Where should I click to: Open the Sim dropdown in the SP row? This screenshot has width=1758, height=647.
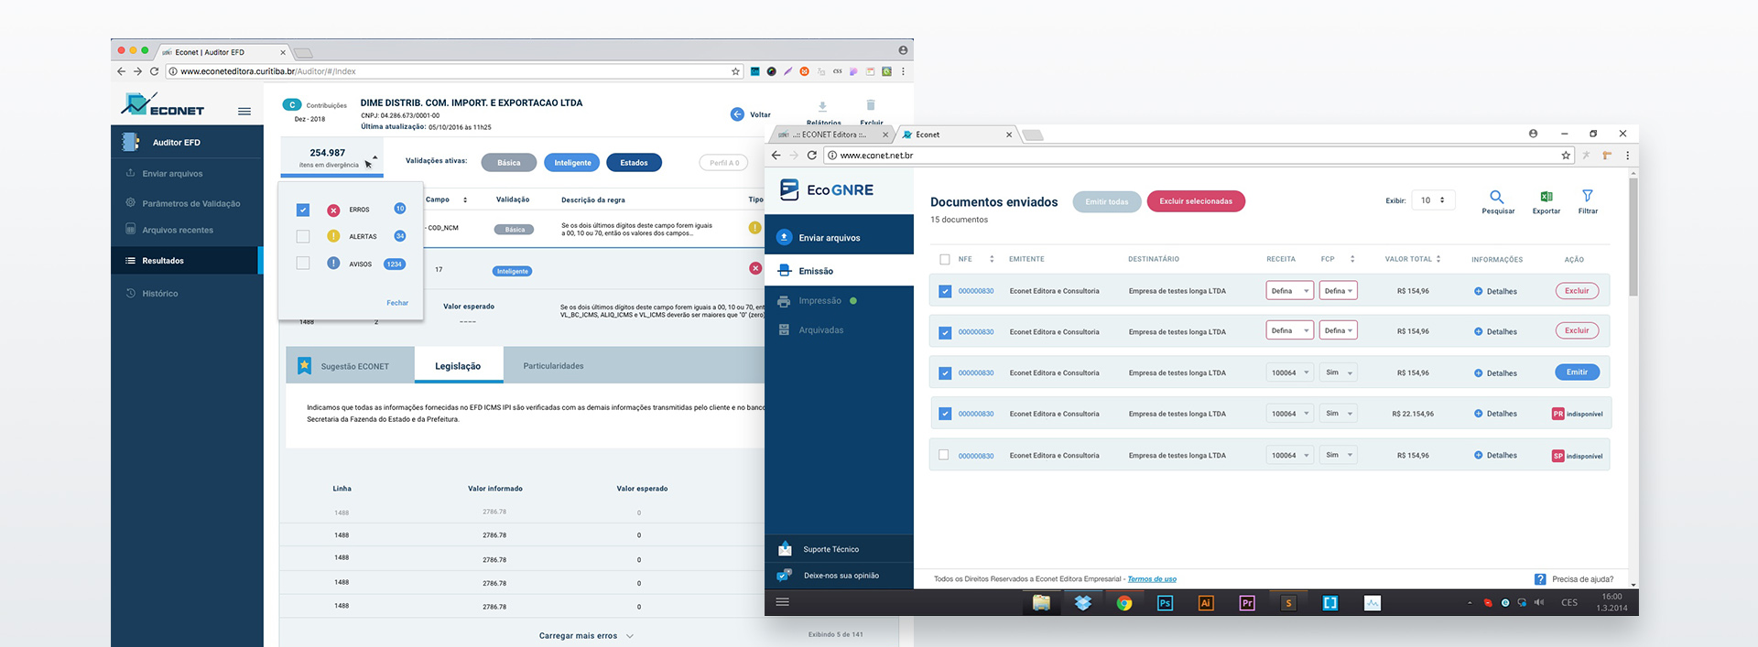[x=1338, y=455]
